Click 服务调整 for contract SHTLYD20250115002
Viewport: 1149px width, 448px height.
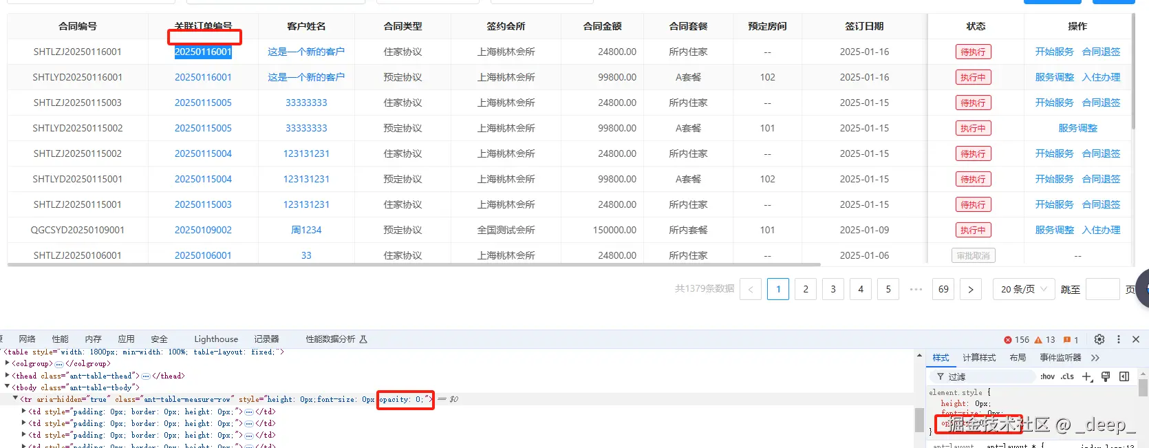(1077, 128)
